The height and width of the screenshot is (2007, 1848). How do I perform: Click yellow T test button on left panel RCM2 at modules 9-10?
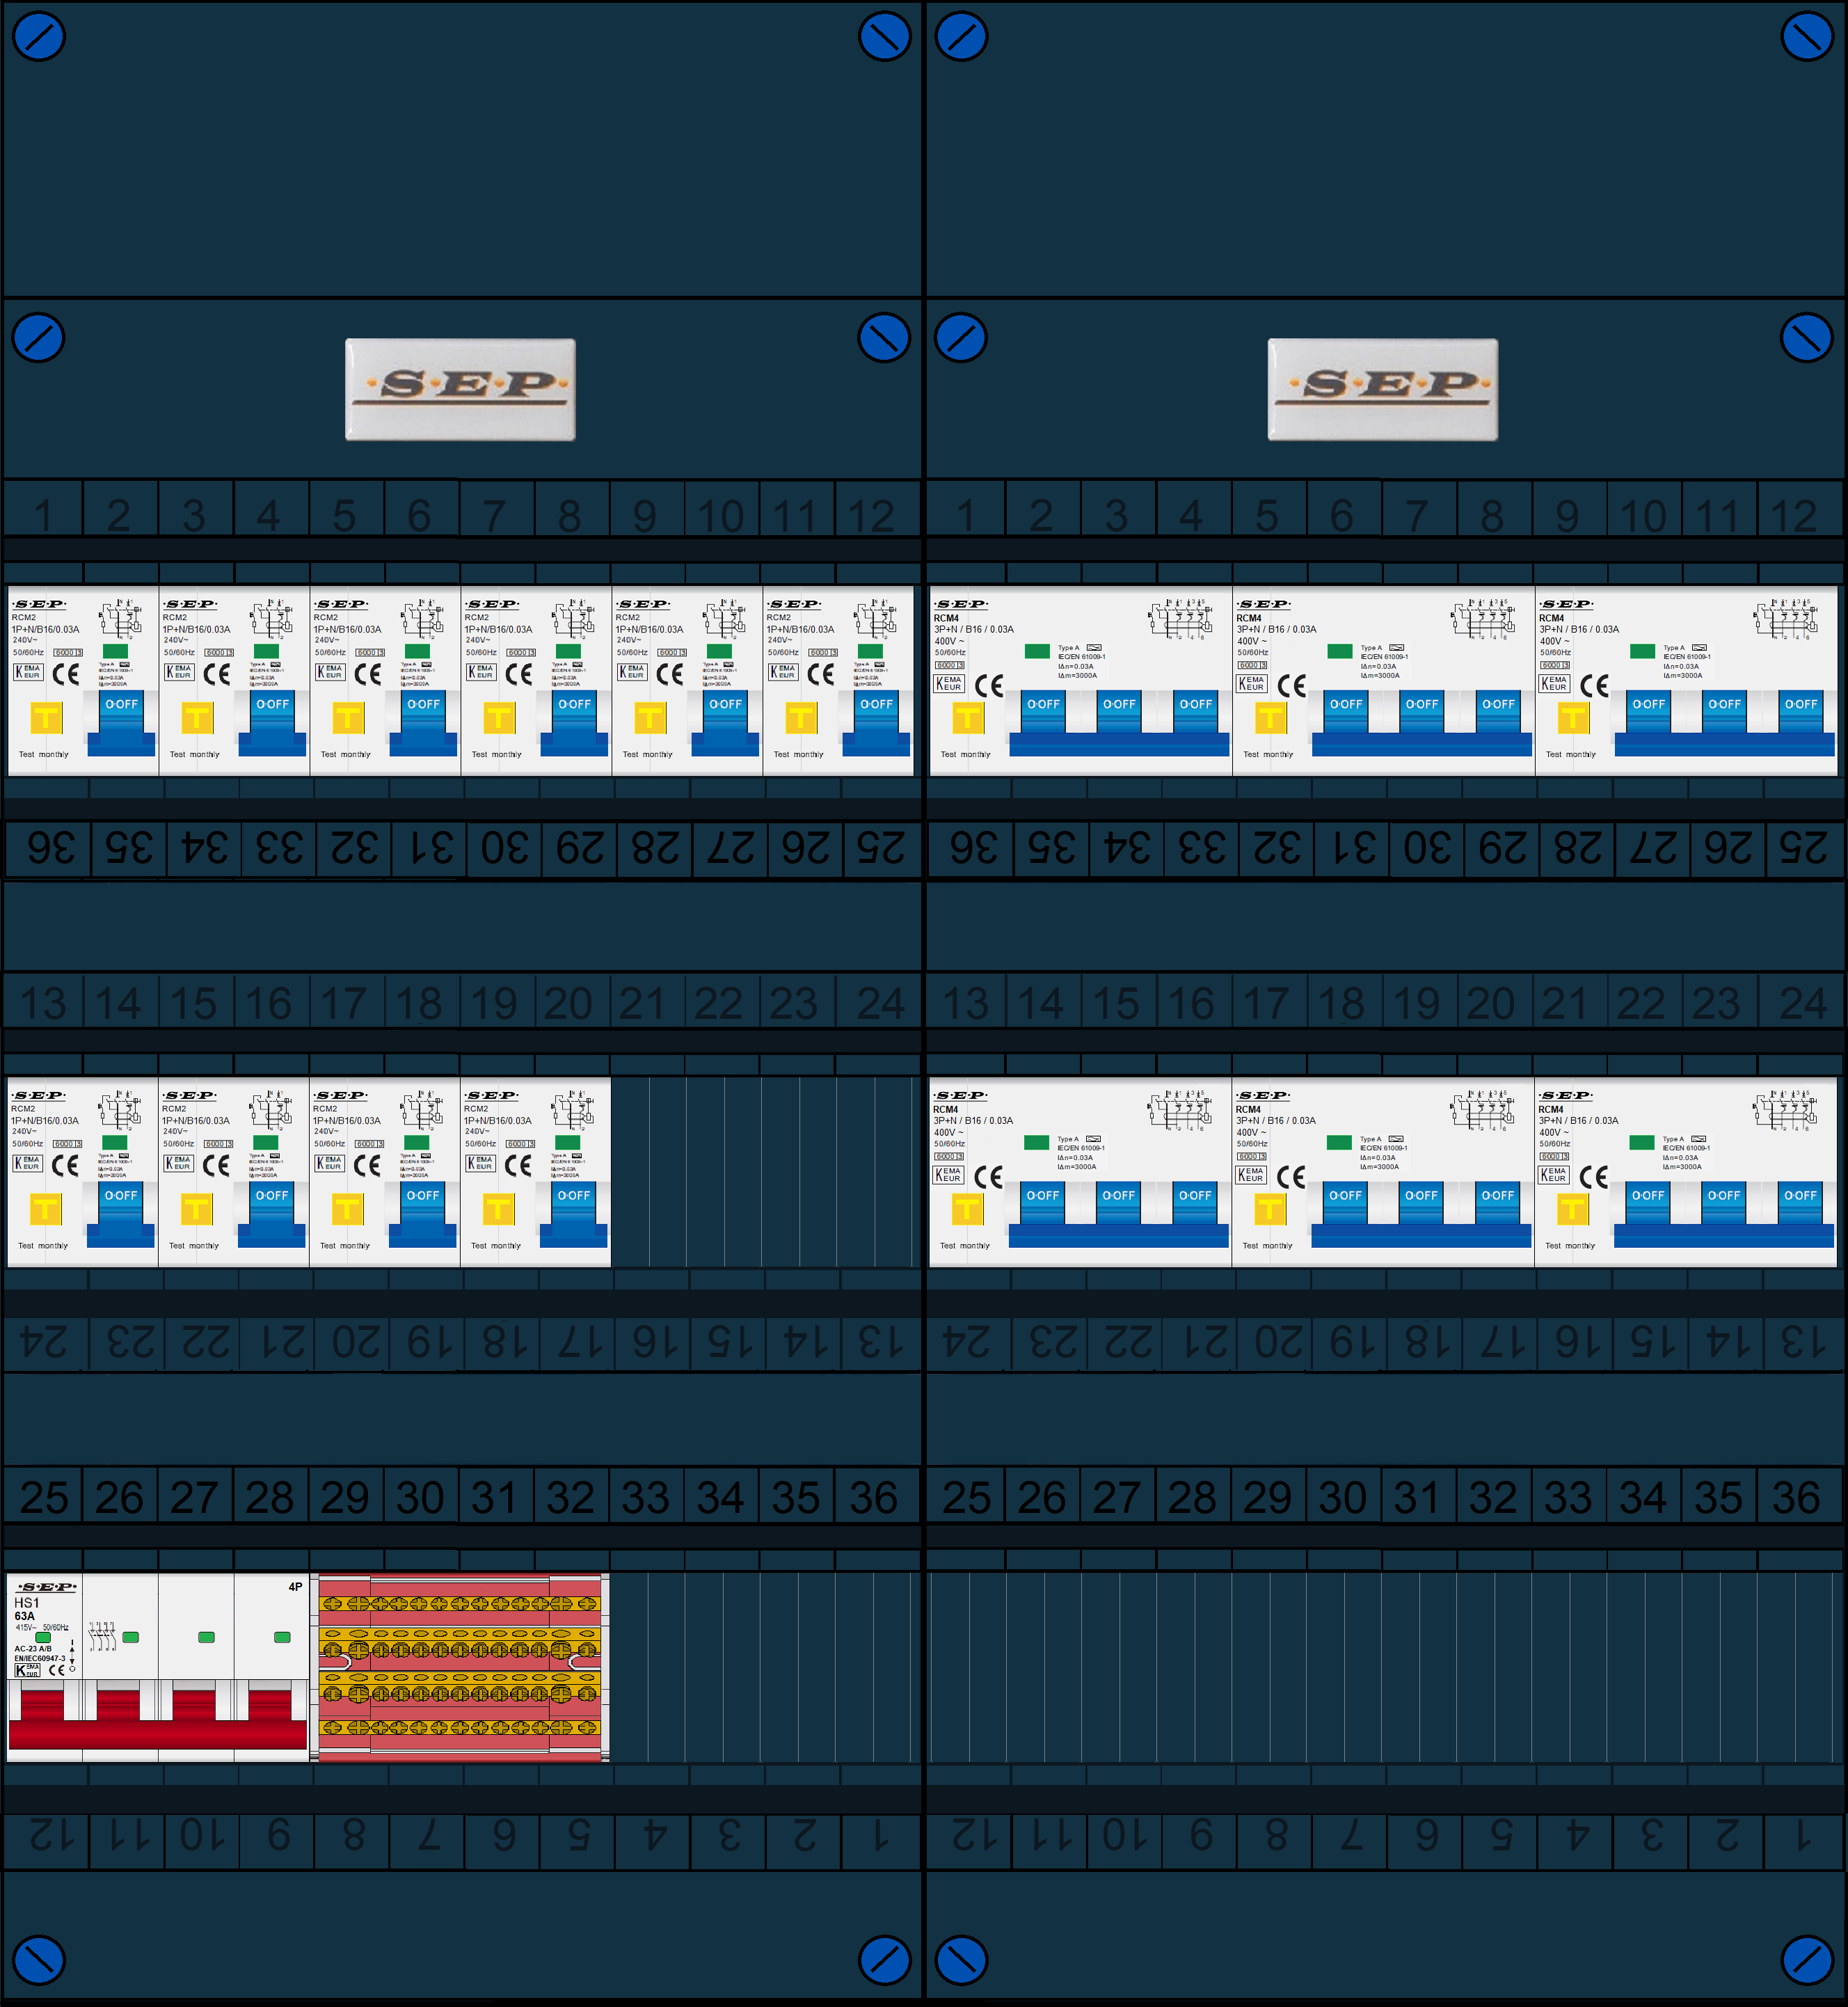(650, 718)
